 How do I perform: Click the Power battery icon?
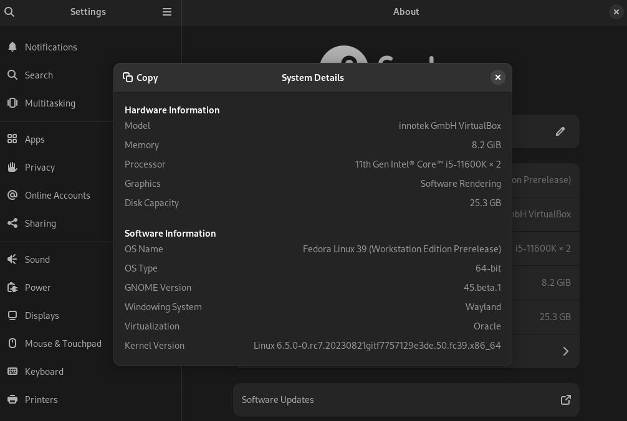[x=12, y=287]
